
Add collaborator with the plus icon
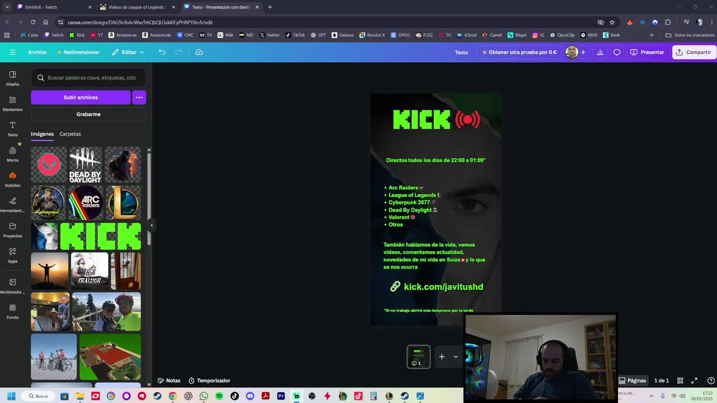583,52
